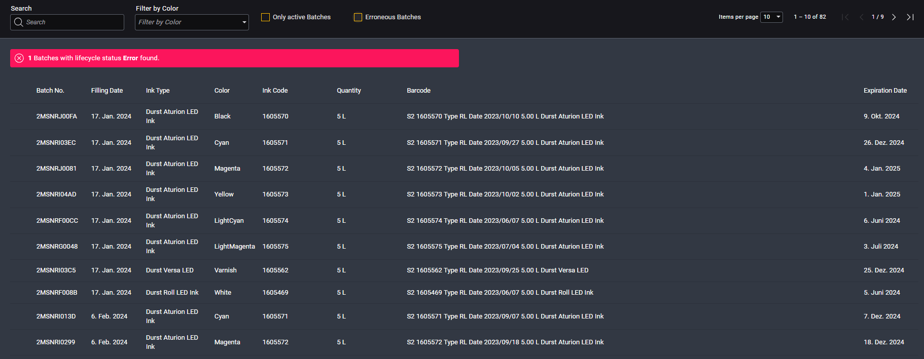Click the first page navigation arrow
This screenshot has width=924, height=359.
pyautogui.click(x=845, y=17)
